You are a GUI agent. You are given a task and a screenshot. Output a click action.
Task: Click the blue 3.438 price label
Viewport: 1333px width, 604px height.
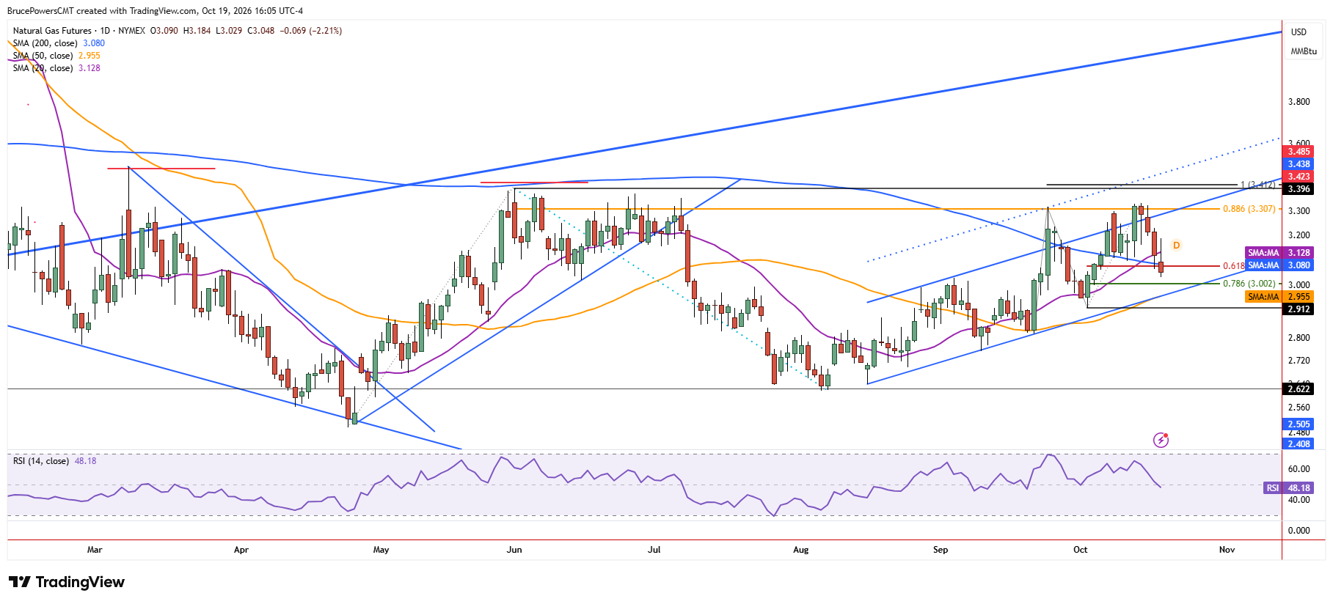coord(1299,164)
